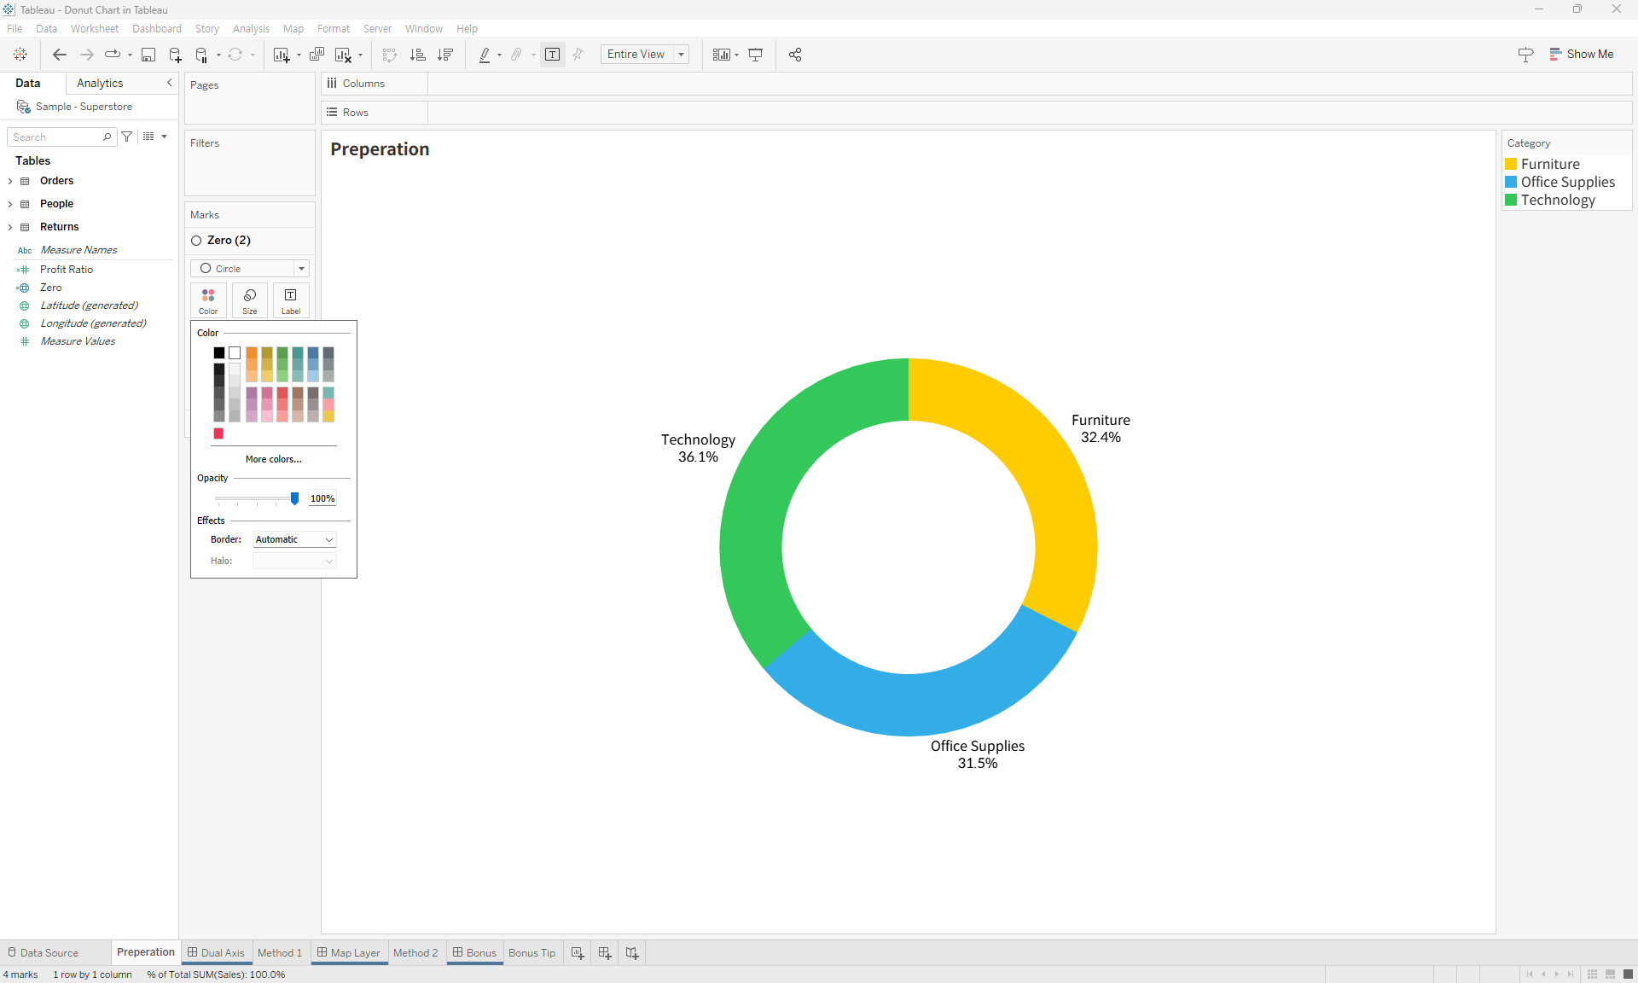Enter Presentation Mode from the toolbar
The image size is (1638, 983).
point(756,55)
